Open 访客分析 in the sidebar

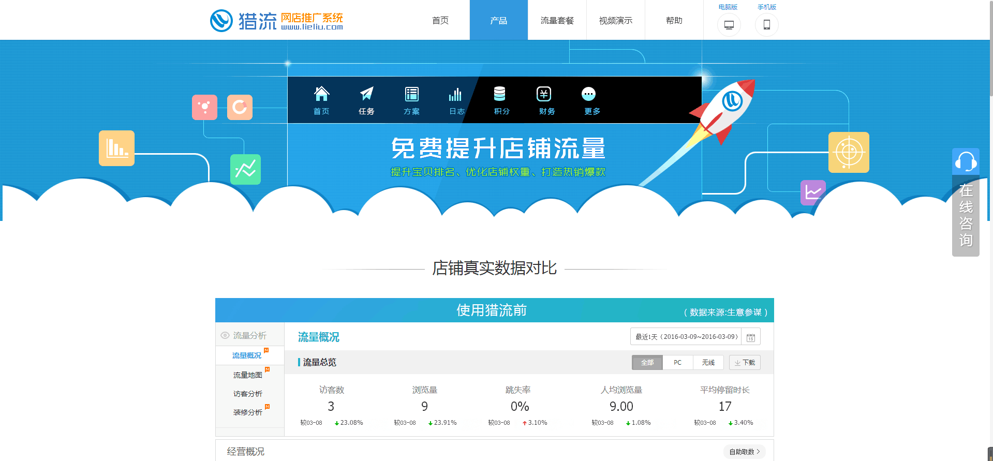point(248,394)
